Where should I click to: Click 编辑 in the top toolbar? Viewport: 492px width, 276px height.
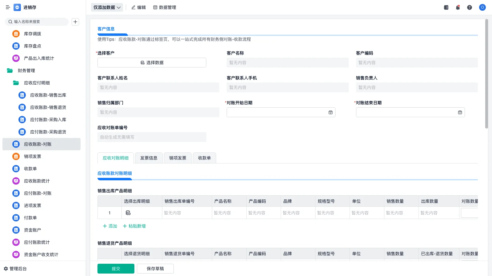pos(139,7)
